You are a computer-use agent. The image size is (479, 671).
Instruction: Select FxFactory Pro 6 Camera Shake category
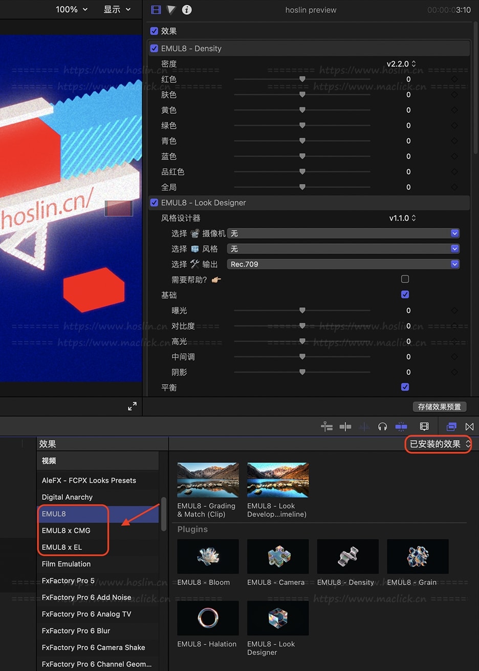98,647
